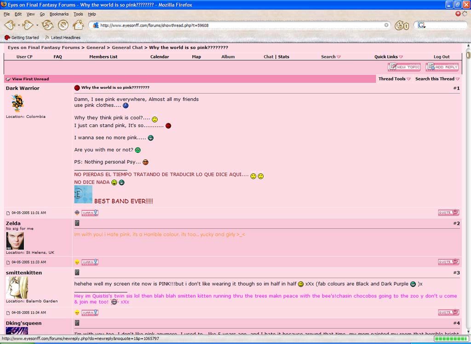
Task: Expand the Thread Tools menu
Action: (x=394, y=79)
